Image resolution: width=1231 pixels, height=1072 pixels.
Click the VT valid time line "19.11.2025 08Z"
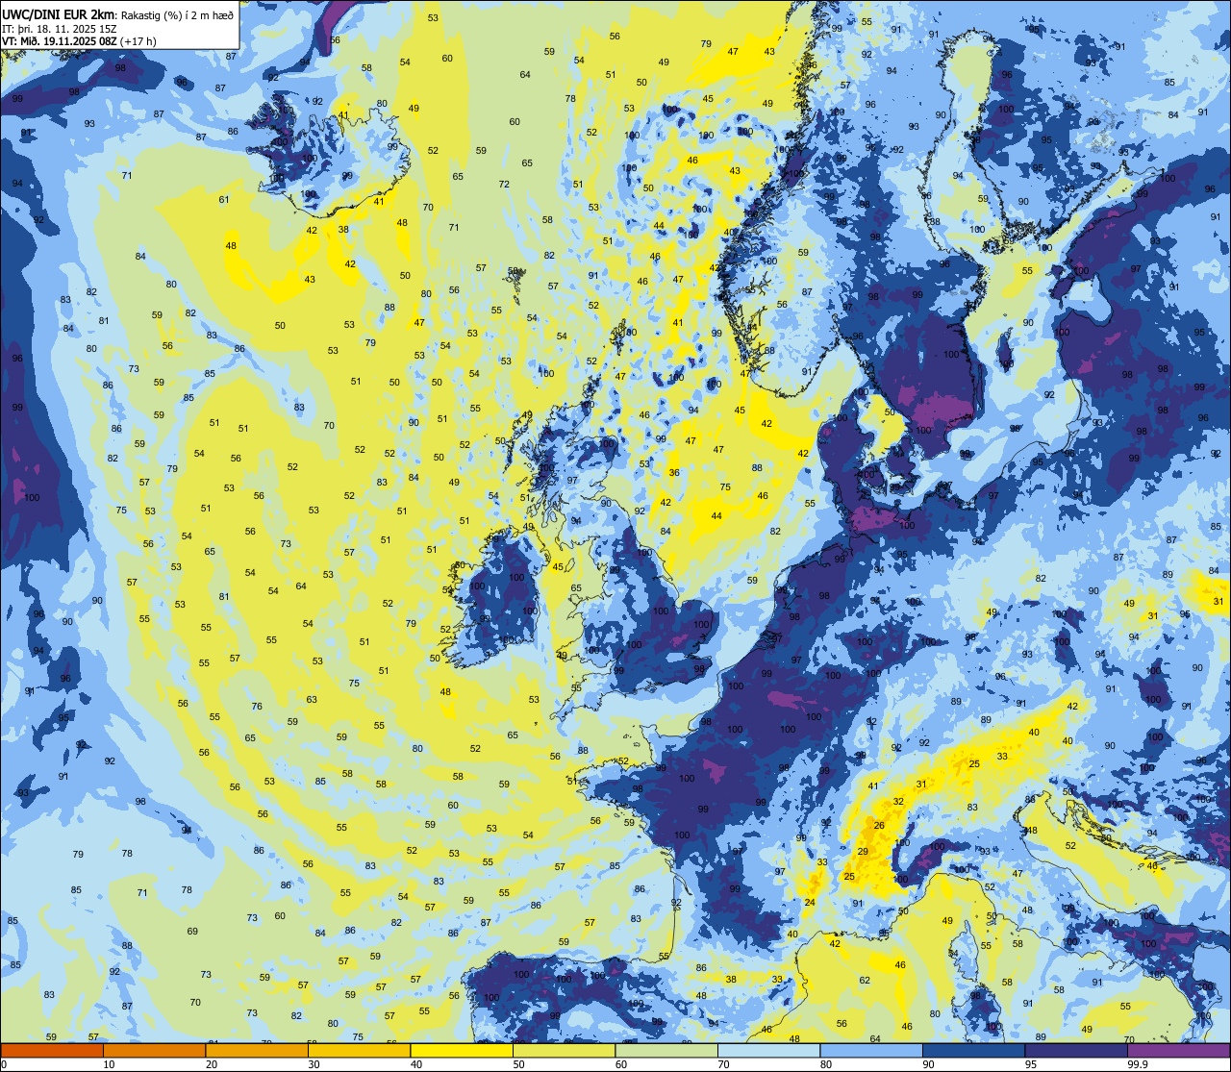80,41
